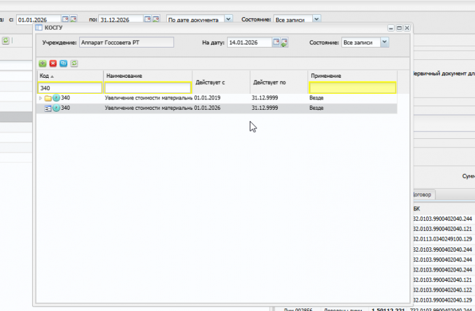475x311 pixels.
Task: Click the 01.01.2026 date cell
Action: tap(207, 108)
